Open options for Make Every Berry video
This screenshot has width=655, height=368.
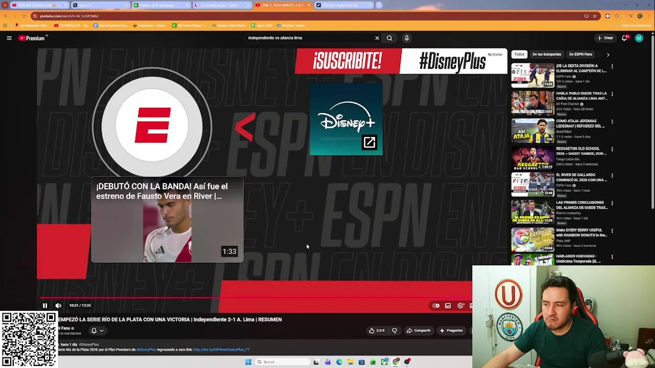pos(612,231)
